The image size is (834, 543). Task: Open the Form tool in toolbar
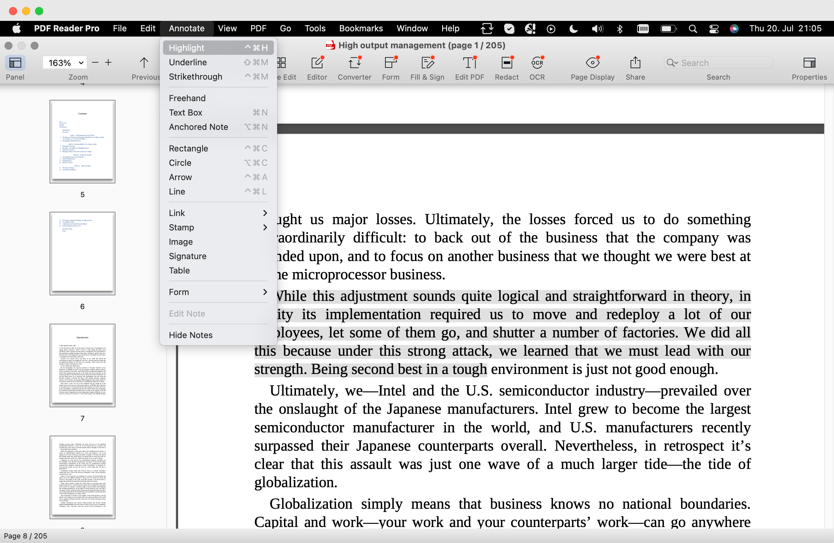tap(390, 63)
